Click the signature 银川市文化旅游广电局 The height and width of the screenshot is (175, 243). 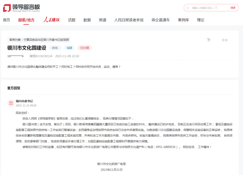pos(111,164)
